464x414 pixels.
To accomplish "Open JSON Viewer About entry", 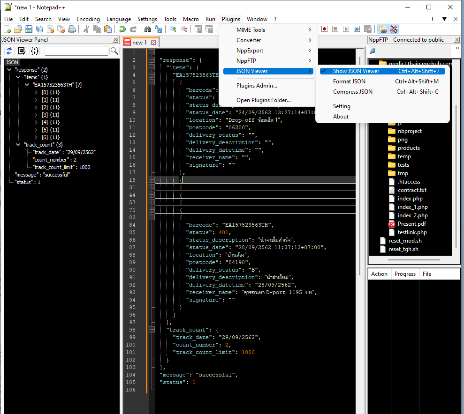I will pyautogui.click(x=382, y=117).
